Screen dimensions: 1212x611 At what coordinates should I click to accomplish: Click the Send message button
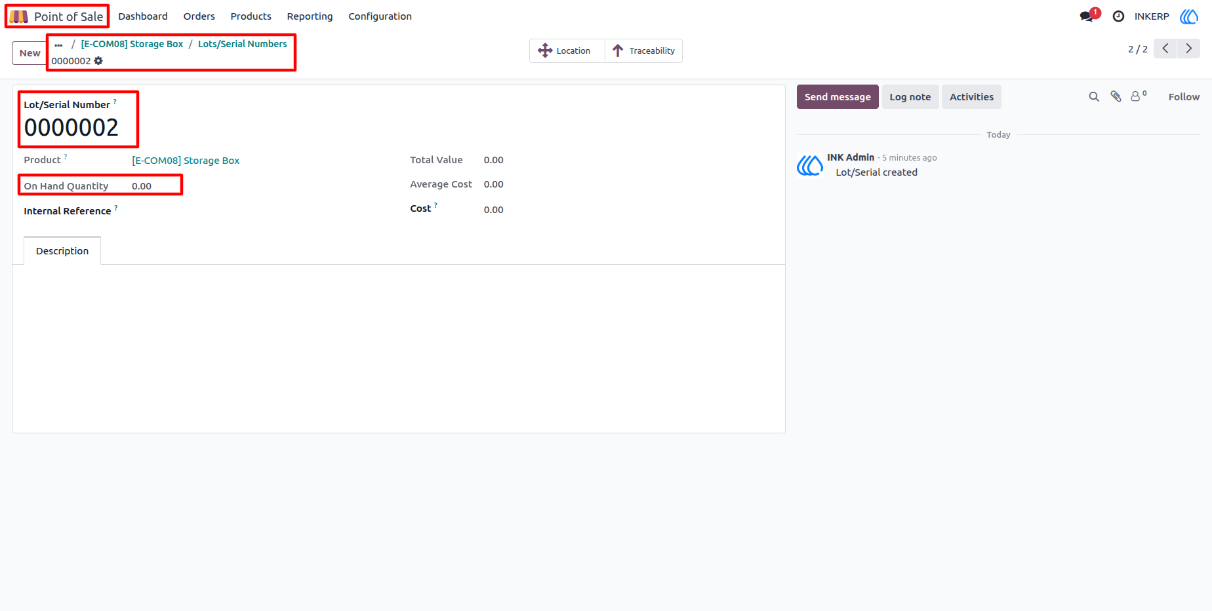coord(838,97)
